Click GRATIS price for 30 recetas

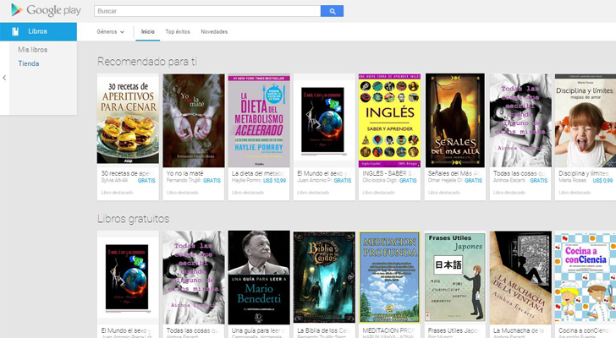tap(146, 181)
